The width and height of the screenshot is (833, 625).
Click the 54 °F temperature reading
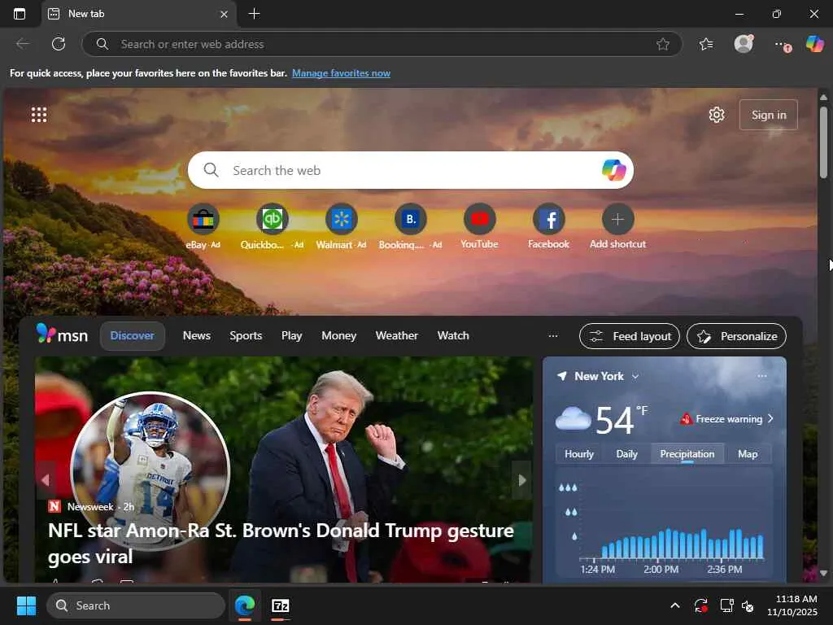[x=621, y=420]
